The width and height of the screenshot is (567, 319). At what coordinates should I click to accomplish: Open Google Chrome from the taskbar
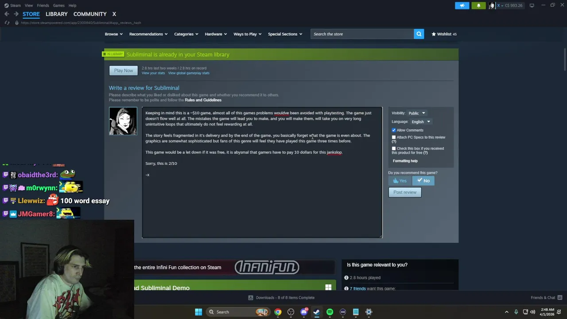click(278, 312)
